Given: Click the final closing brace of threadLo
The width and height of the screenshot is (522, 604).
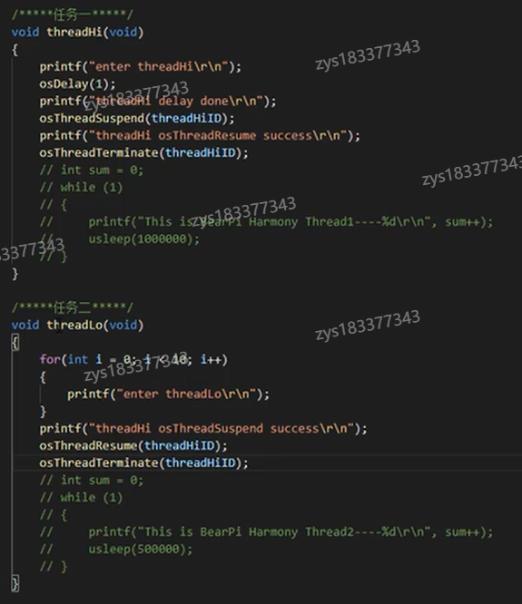Looking at the screenshot, I should pyautogui.click(x=15, y=583).
